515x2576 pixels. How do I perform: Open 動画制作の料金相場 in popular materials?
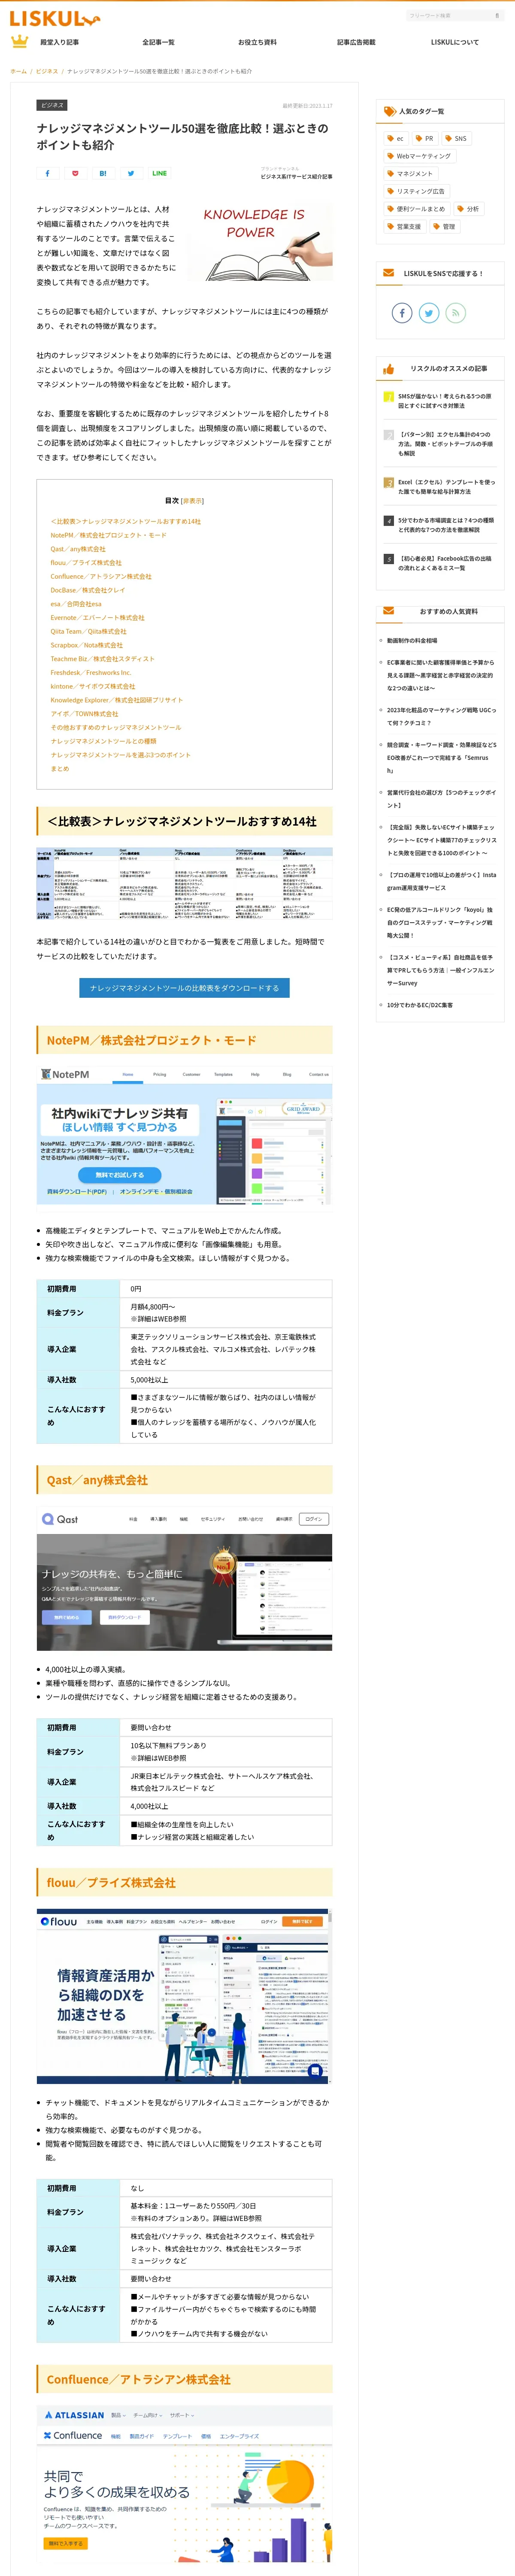coord(412,640)
